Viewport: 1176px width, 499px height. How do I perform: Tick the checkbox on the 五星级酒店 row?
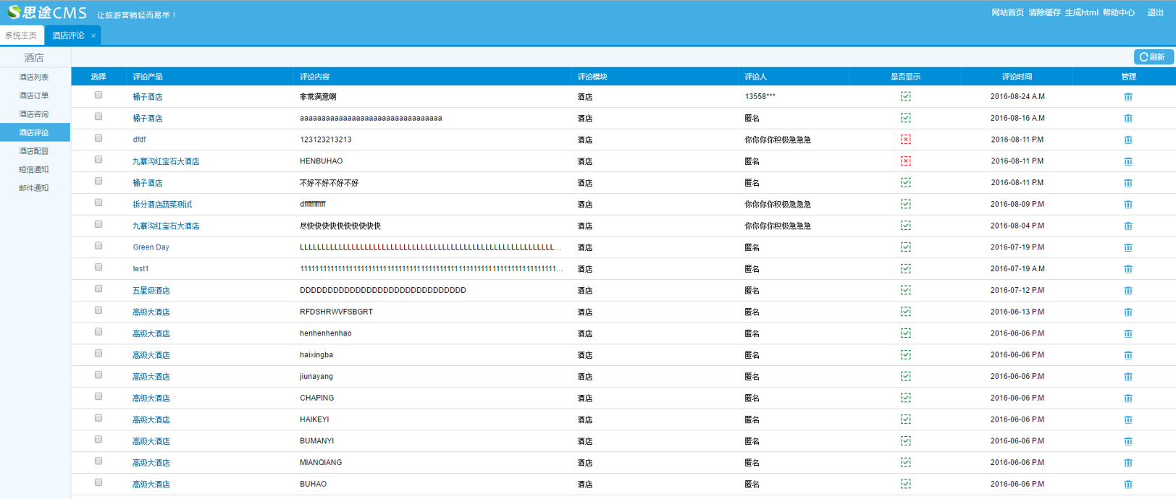(x=98, y=289)
